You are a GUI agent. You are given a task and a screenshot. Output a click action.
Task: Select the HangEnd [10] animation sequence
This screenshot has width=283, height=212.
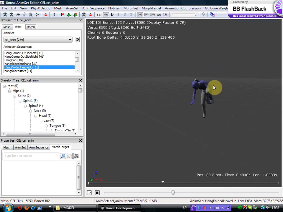(x=14, y=60)
